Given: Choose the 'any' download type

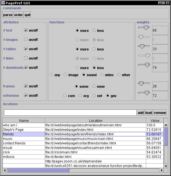Looking at the screenshot, I should click(51, 75).
